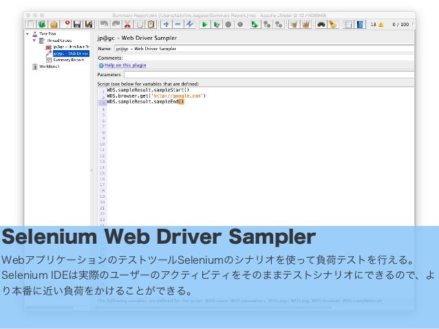Viewport: 439px width, 329px height.
Task: Click the Stop test round icon
Action: coord(228,25)
